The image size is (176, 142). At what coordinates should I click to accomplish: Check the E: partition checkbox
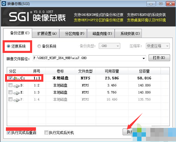10,92
